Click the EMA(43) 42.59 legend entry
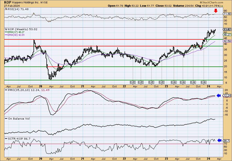The width and height of the screenshot is (232, 161). click(16, 35)
